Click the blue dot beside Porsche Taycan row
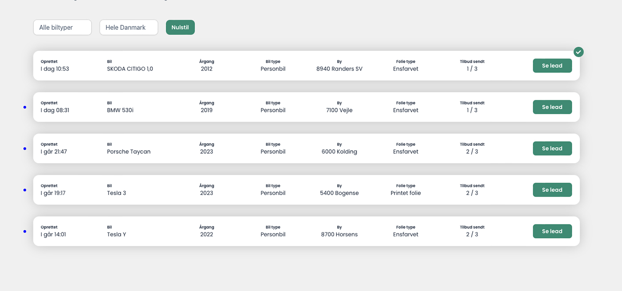 [25, 148]
